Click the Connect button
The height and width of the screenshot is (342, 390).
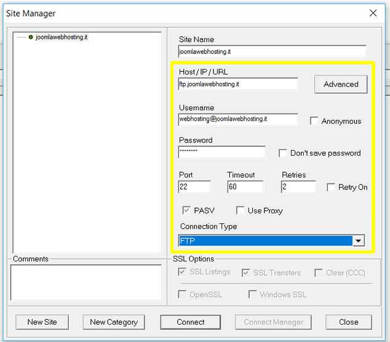pyautogui.click(x=191, y=322)
